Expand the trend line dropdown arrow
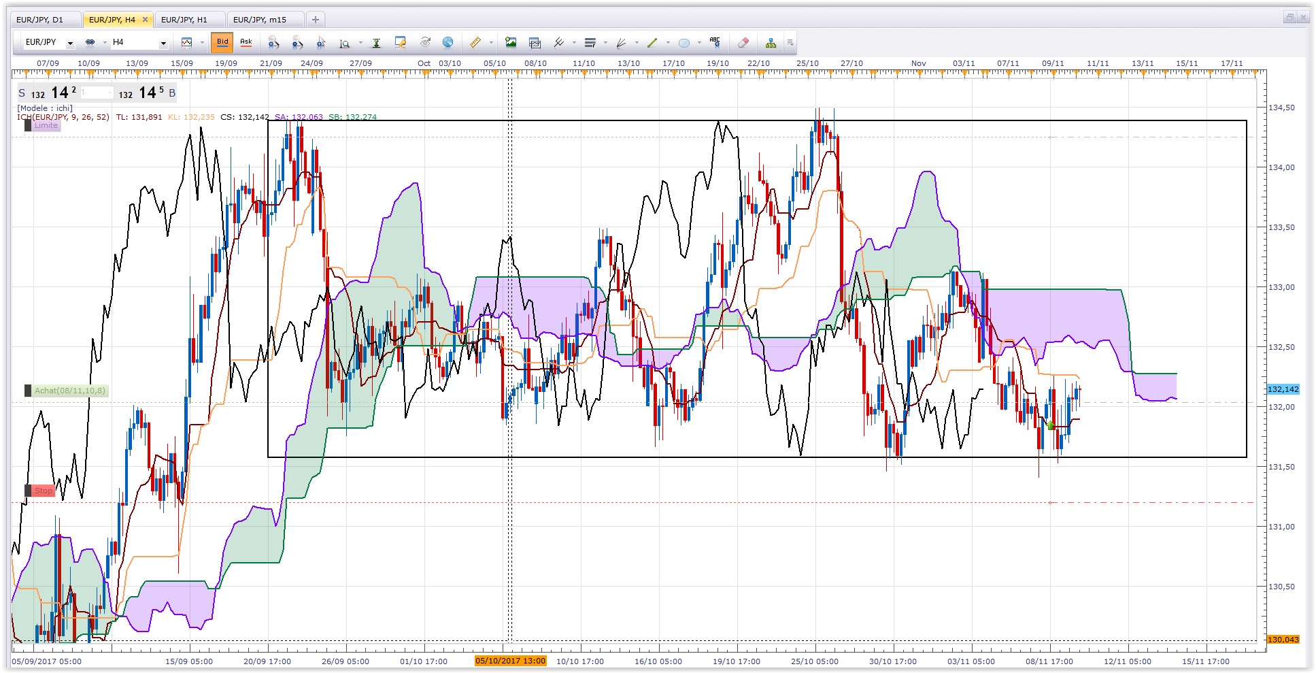 [668, 43]
